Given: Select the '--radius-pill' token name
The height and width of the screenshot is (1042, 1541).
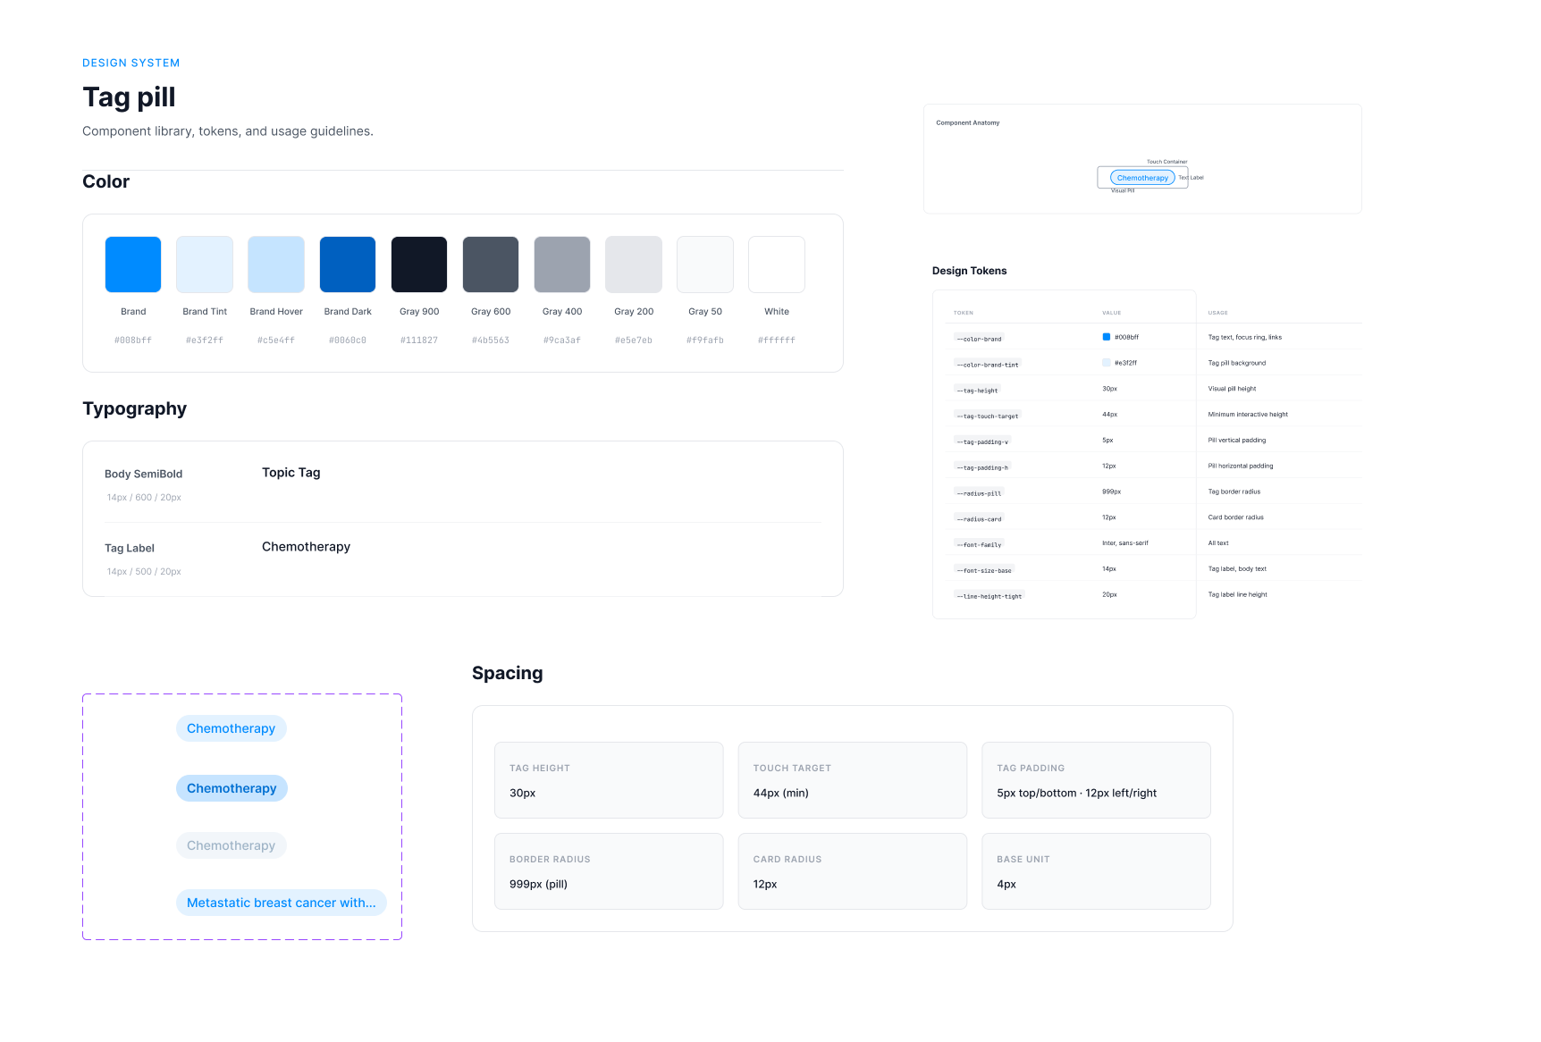Looking at the screenshot, I should pyautogui.click(x=980, y=493).
